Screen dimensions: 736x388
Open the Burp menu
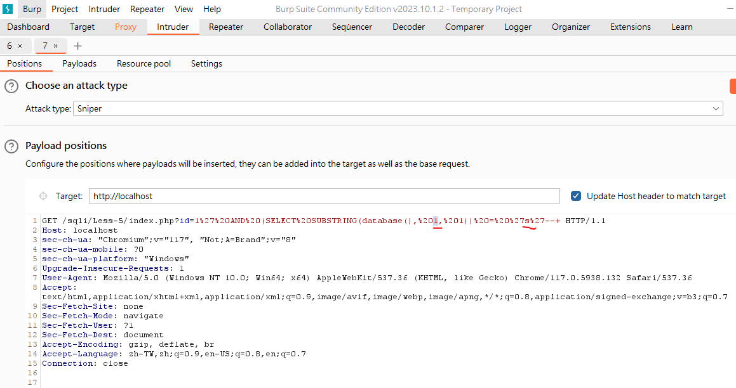pyautogui.click(x=32, y=9)
